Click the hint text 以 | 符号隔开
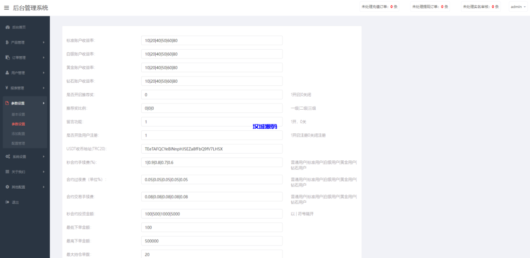This screenshot has height=258, width=530. pos(302,214)
